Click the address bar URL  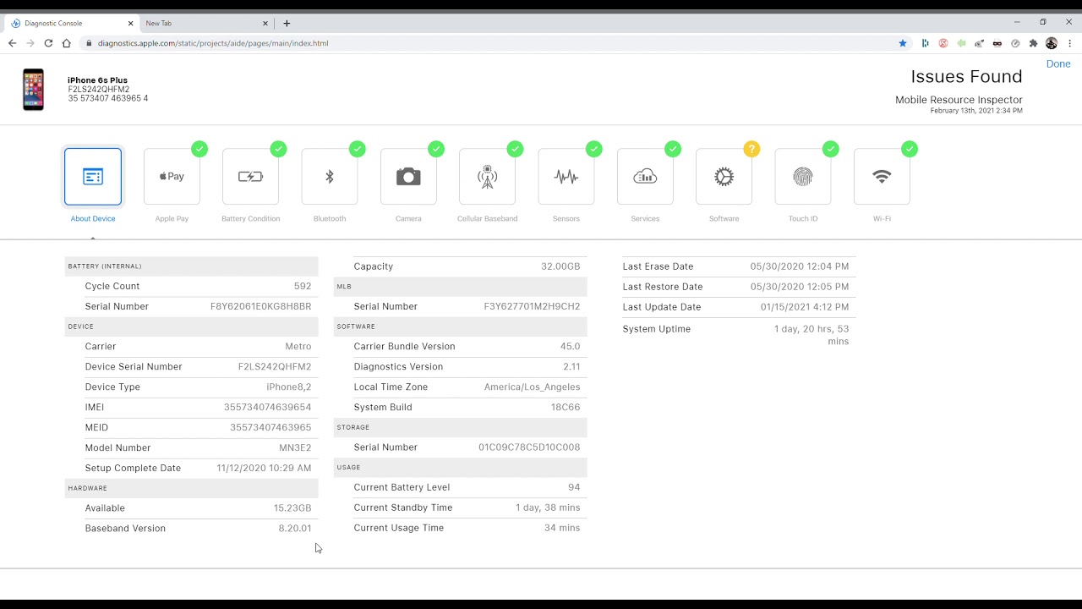click(x=213, y=43)
